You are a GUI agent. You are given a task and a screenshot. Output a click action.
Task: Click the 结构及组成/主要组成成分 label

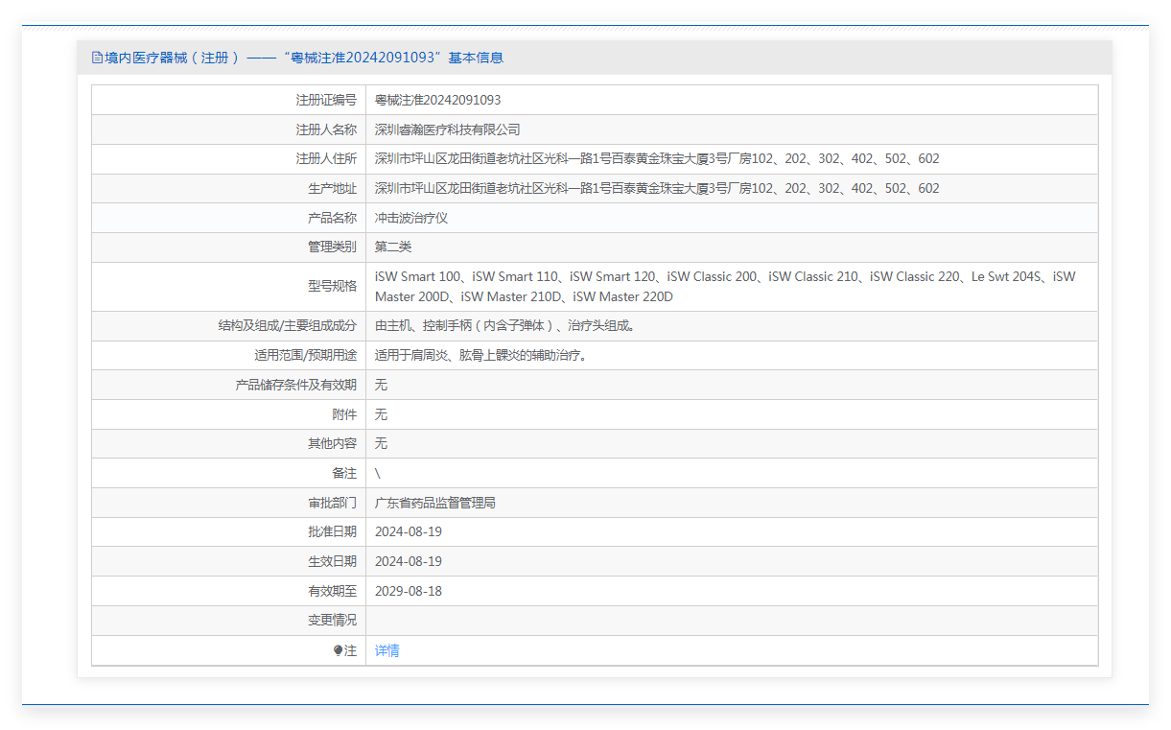[x=287, y=326]
